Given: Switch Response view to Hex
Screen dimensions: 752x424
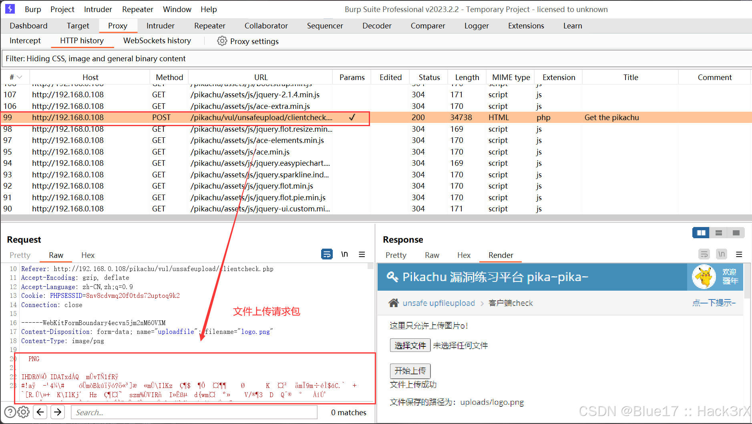Looking at the screenshot, I should click(x=464, y=255).
